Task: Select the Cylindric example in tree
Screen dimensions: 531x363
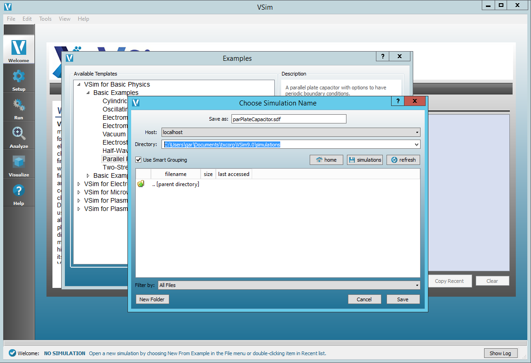Action: tap(115, 101)
